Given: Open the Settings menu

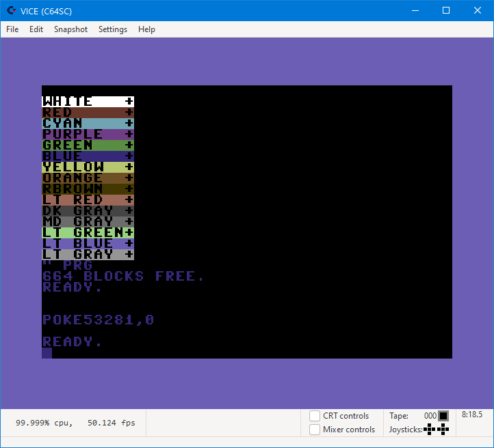Looking at the screenshot, I should point(113,29).
